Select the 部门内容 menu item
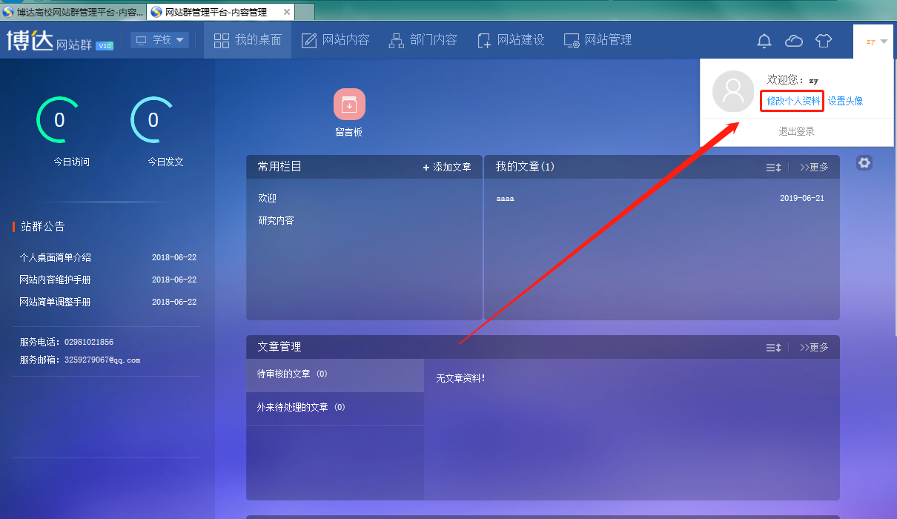 pyautogui.click(x=423, y=40)
